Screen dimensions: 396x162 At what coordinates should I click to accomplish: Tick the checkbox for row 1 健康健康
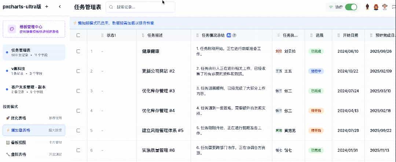pyautogui.click(x=78, y=51)
